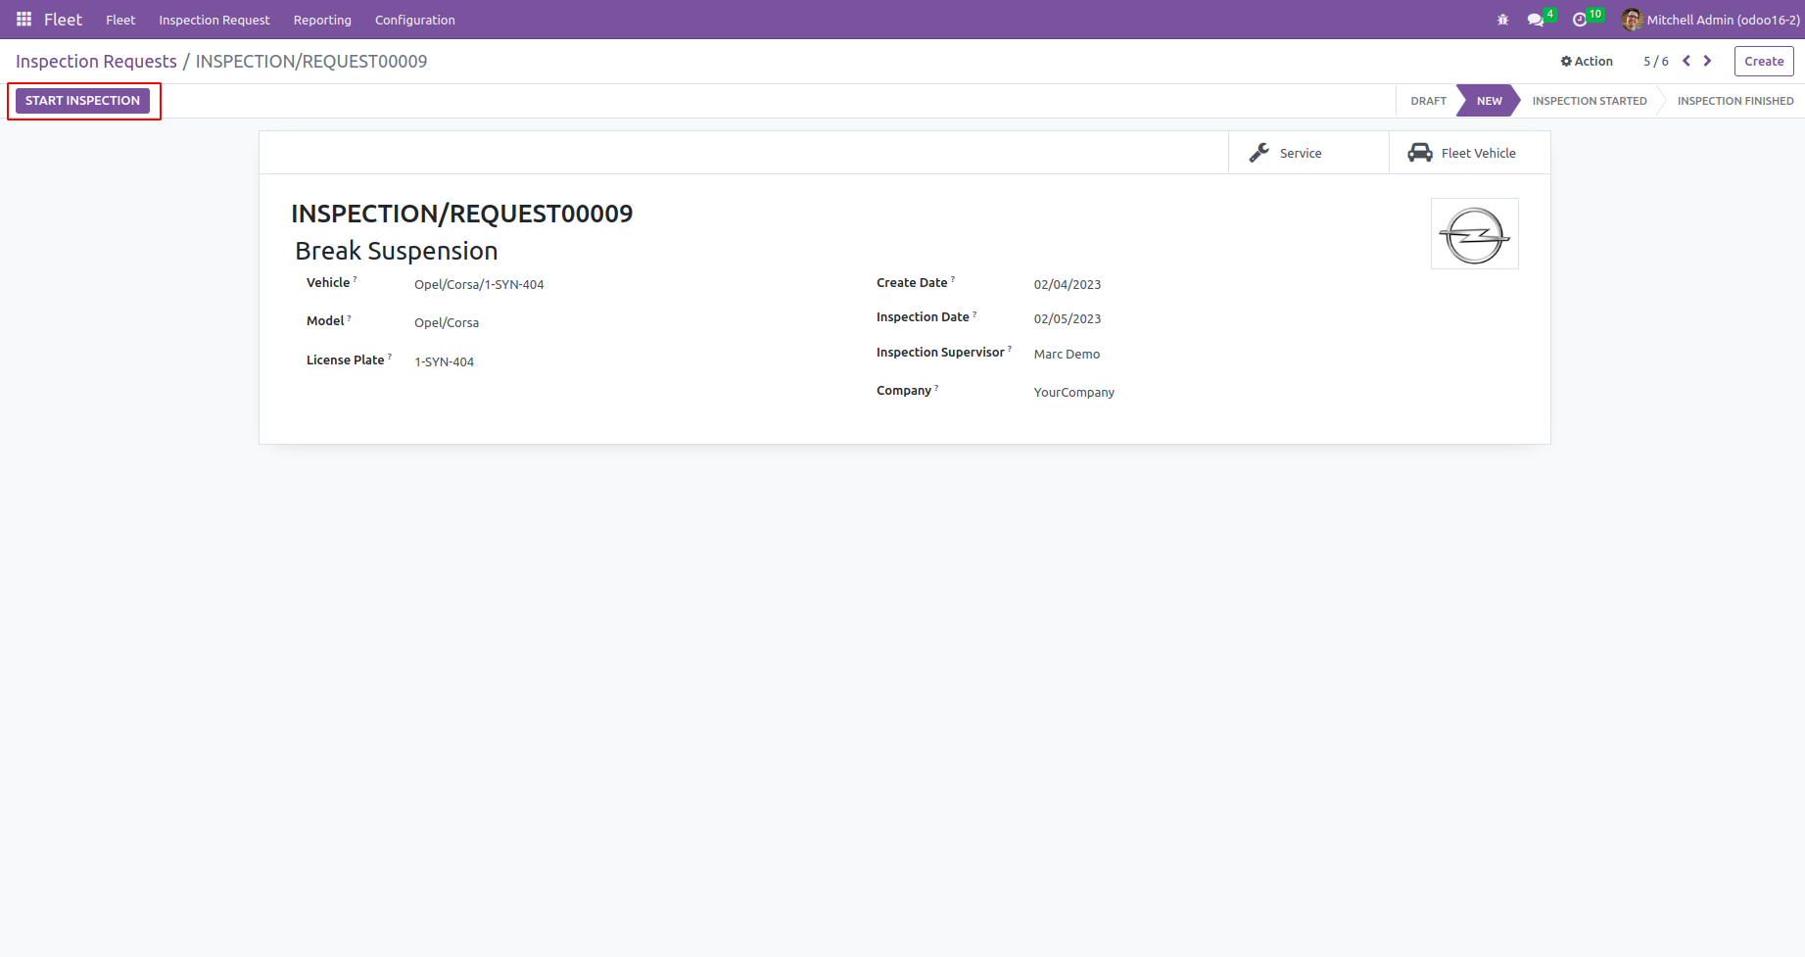Open the Fleet Vehicle smart button
Screen dimensions: 1805x957
point(1470,153)
